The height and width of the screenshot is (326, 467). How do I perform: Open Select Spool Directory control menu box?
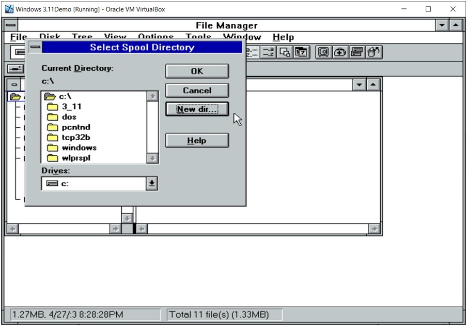(x=35, y=47)
